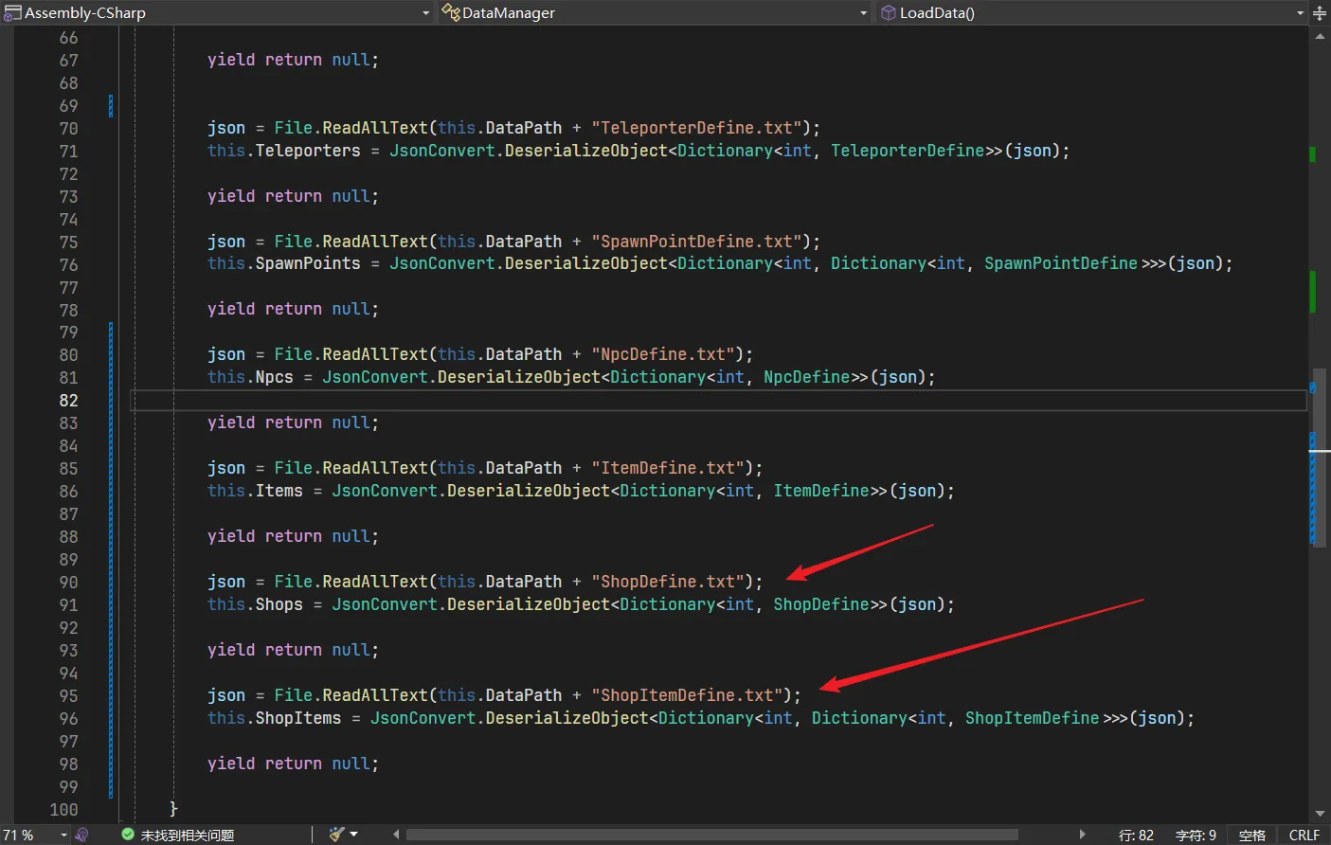Click the 行: 82 line number indicator

point(1136,835)
